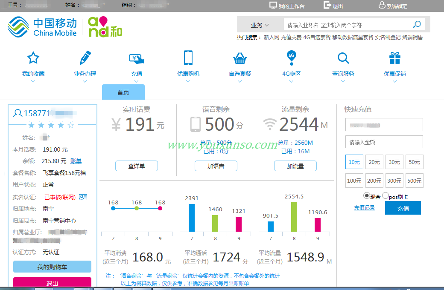Choose the 300元 recharge amount
Viewport: 444px width, 290px height.
pyautogui.click(x=394, y=181)
